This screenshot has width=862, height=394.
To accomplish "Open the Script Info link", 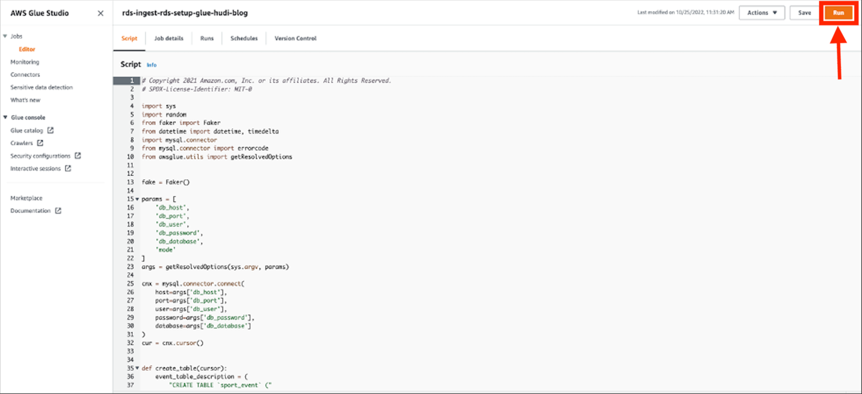I will pos(152,65).
